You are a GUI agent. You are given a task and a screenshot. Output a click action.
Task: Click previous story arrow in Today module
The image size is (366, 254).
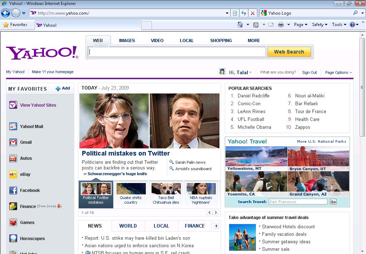point(209,212)
